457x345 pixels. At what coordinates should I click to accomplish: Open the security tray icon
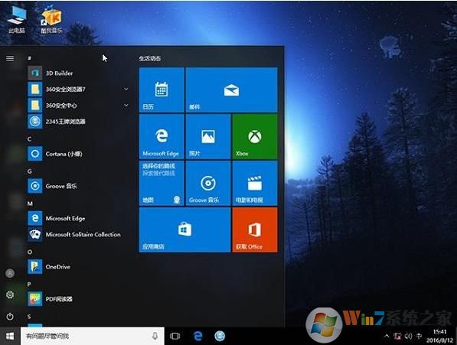(x=397, y=337)
